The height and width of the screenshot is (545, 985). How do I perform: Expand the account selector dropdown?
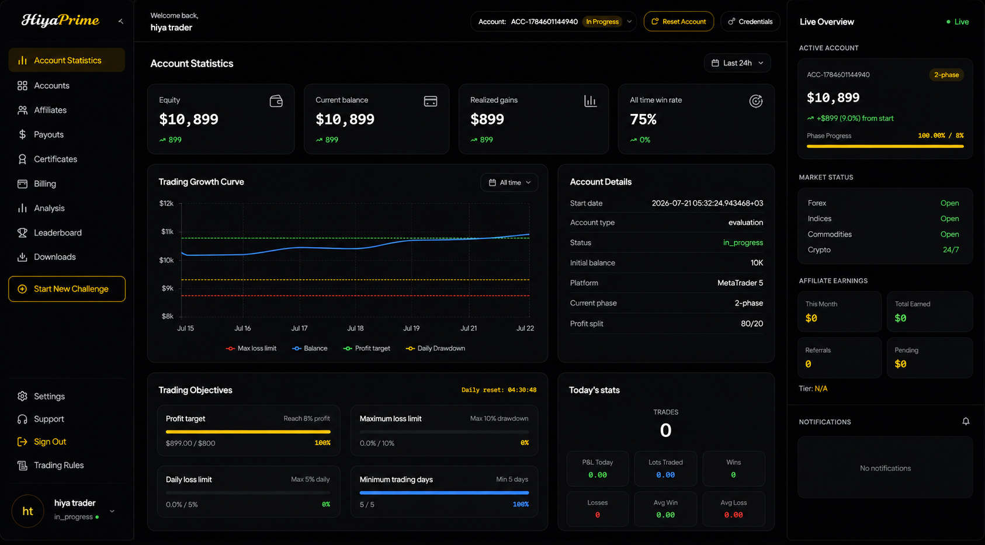[x=553, y=22]
